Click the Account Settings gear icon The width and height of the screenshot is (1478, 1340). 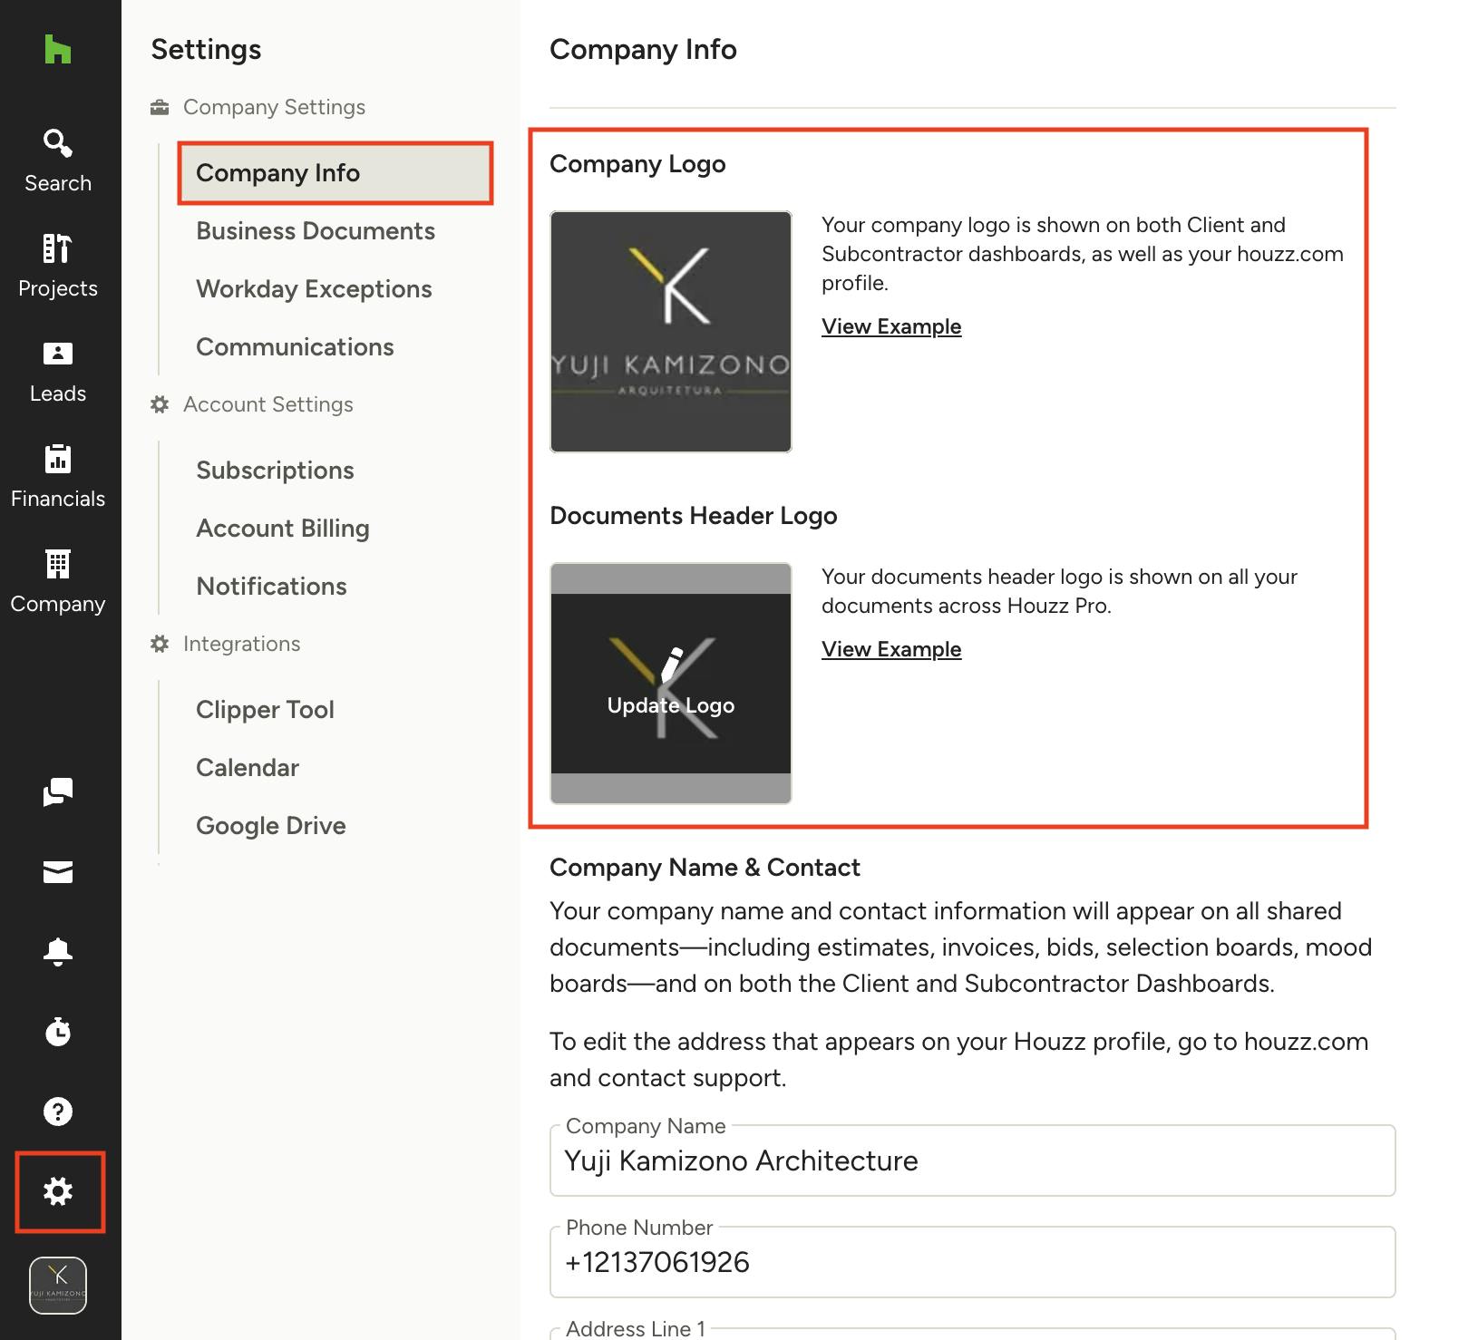pos(160,404)
